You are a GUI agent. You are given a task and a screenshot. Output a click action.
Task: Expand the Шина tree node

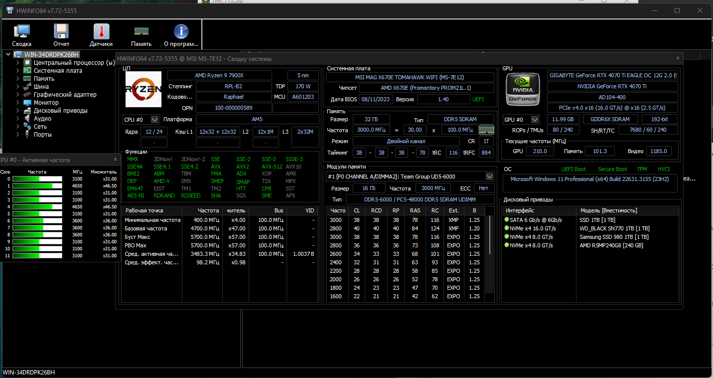18,86
